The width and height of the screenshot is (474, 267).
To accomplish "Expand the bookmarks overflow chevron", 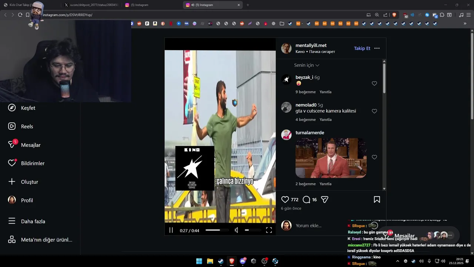I will (x=465, y=23).
